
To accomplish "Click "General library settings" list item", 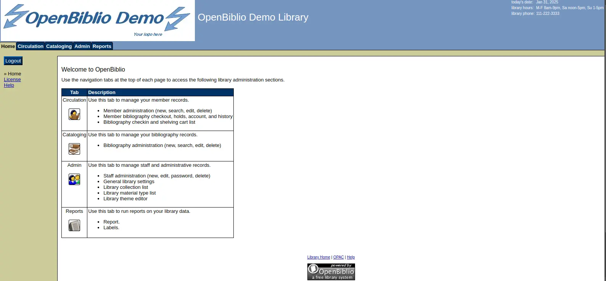I will (x=129, y=182).
